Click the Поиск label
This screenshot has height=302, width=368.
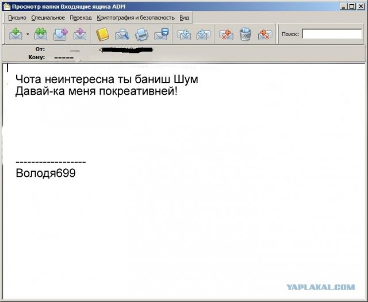pyautogui.click(x=290, y=34)
